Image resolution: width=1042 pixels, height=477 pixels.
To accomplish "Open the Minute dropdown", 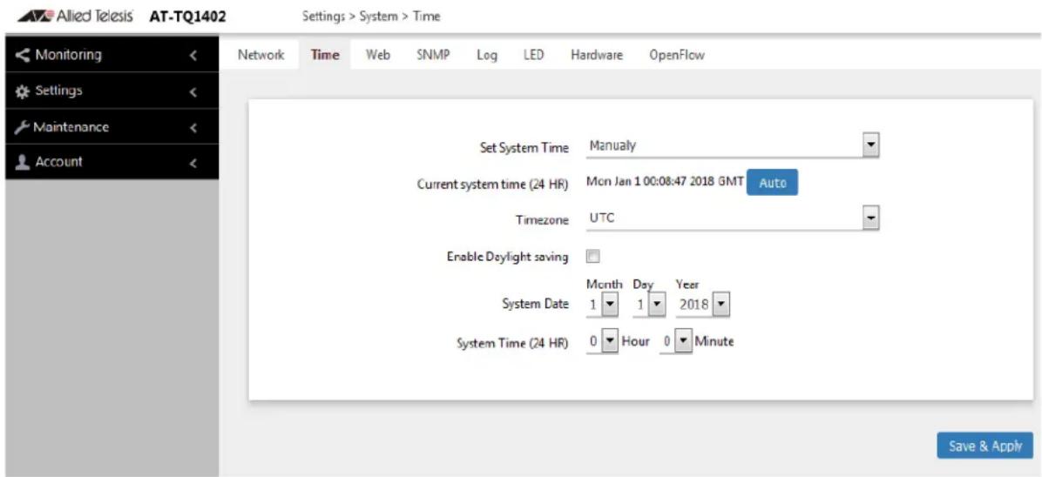I will coord(676,343).
